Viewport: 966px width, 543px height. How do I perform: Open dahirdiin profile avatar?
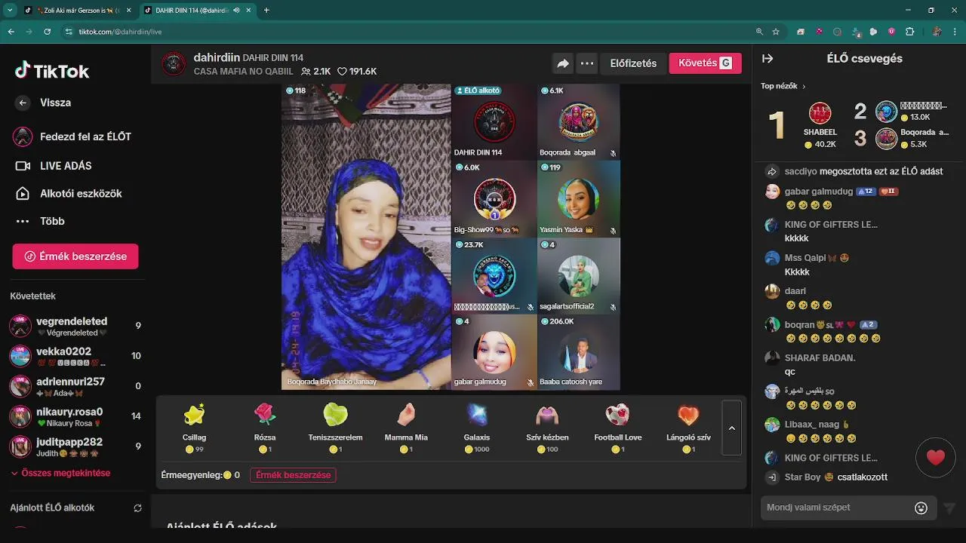[x=174, y=64]
